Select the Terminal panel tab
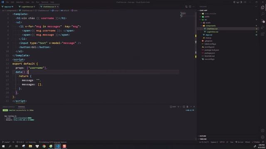266x149 pixels. click(x=21, y=107)
